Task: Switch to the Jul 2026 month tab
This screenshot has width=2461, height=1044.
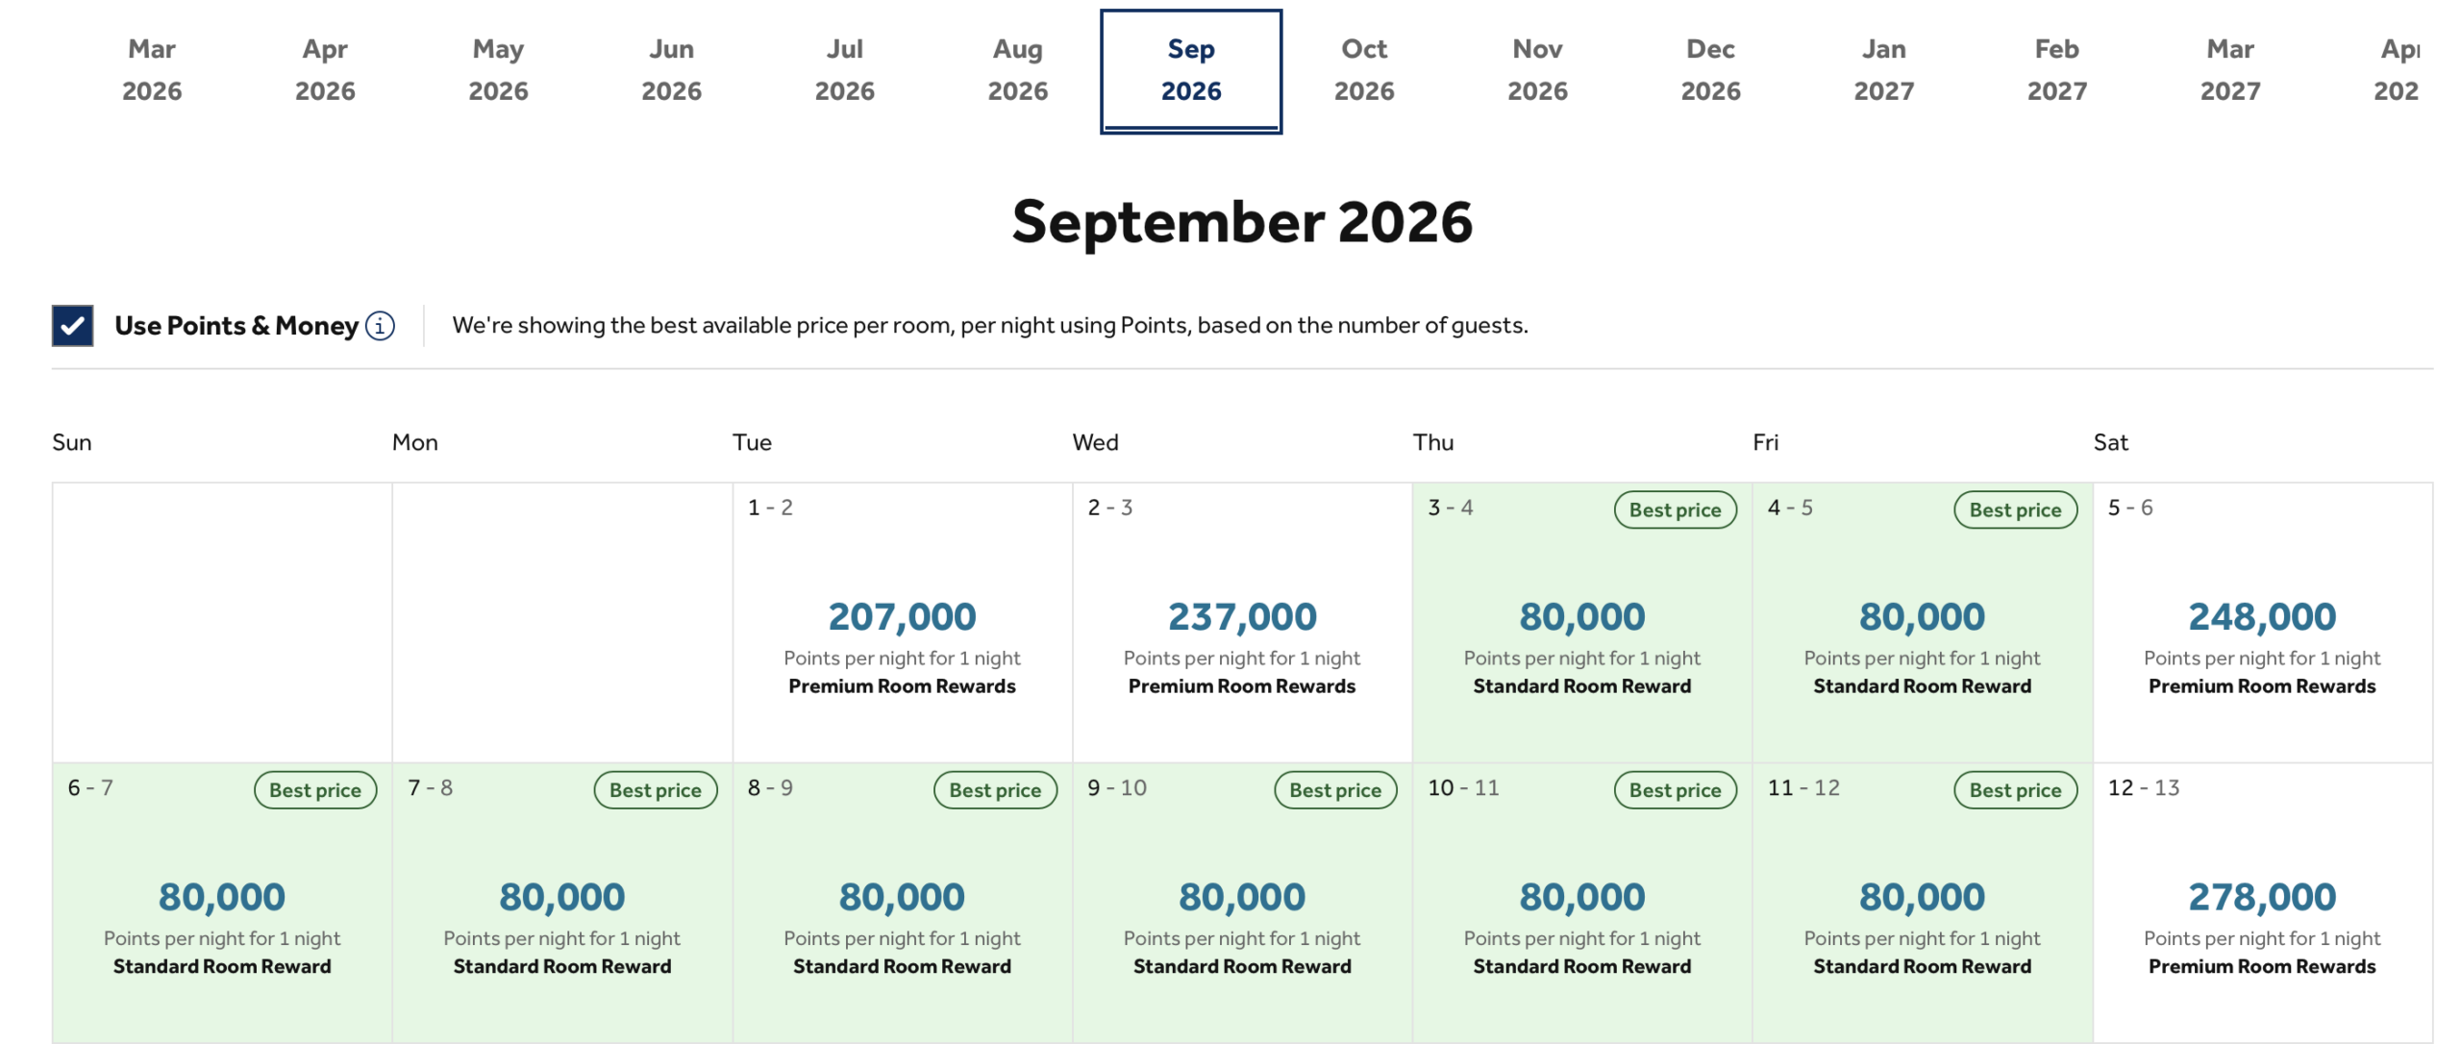Action: point(844,70)
